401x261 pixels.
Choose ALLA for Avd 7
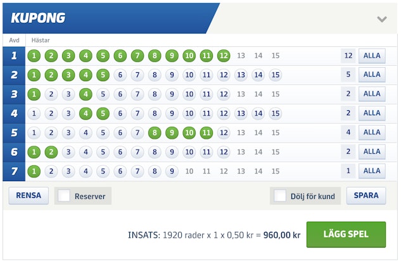click(x=372, y=171)
